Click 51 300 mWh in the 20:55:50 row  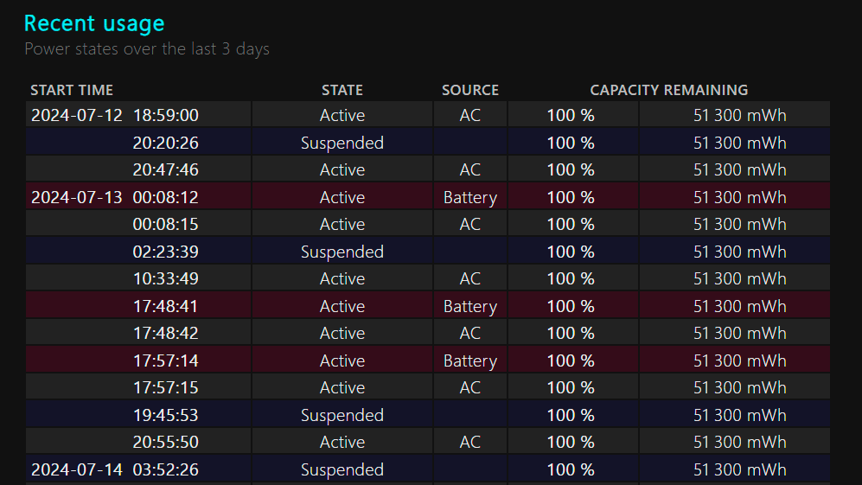coord(740,442)
